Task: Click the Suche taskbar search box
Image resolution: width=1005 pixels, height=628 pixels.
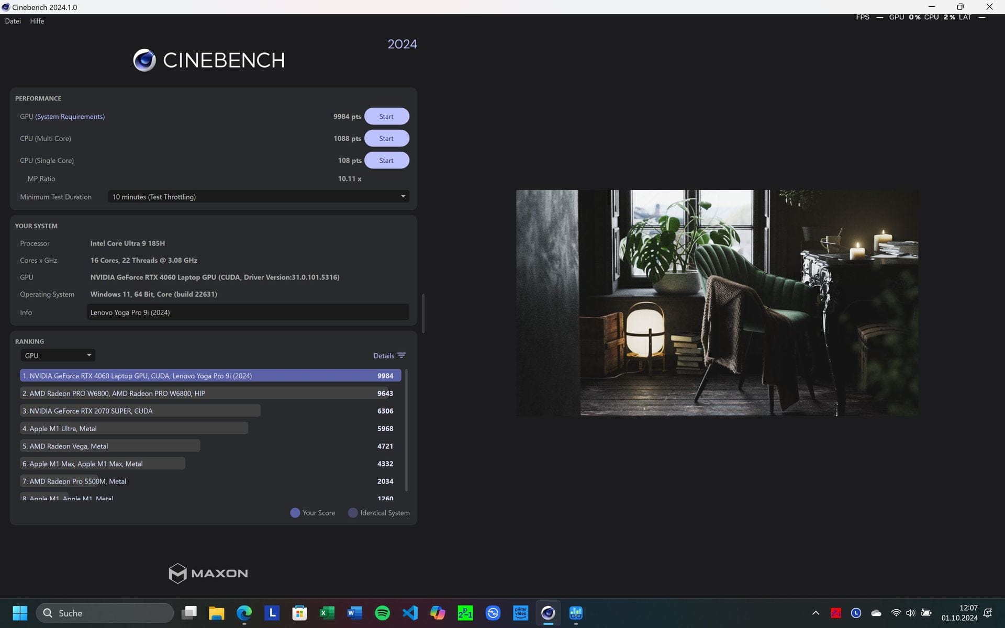Action: click(x=105, y=613)
